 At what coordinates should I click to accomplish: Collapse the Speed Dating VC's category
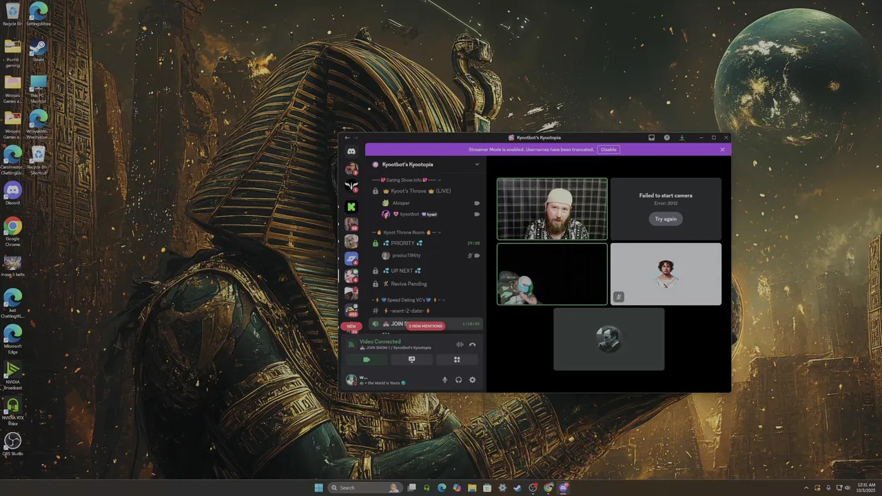pos(408,300)
